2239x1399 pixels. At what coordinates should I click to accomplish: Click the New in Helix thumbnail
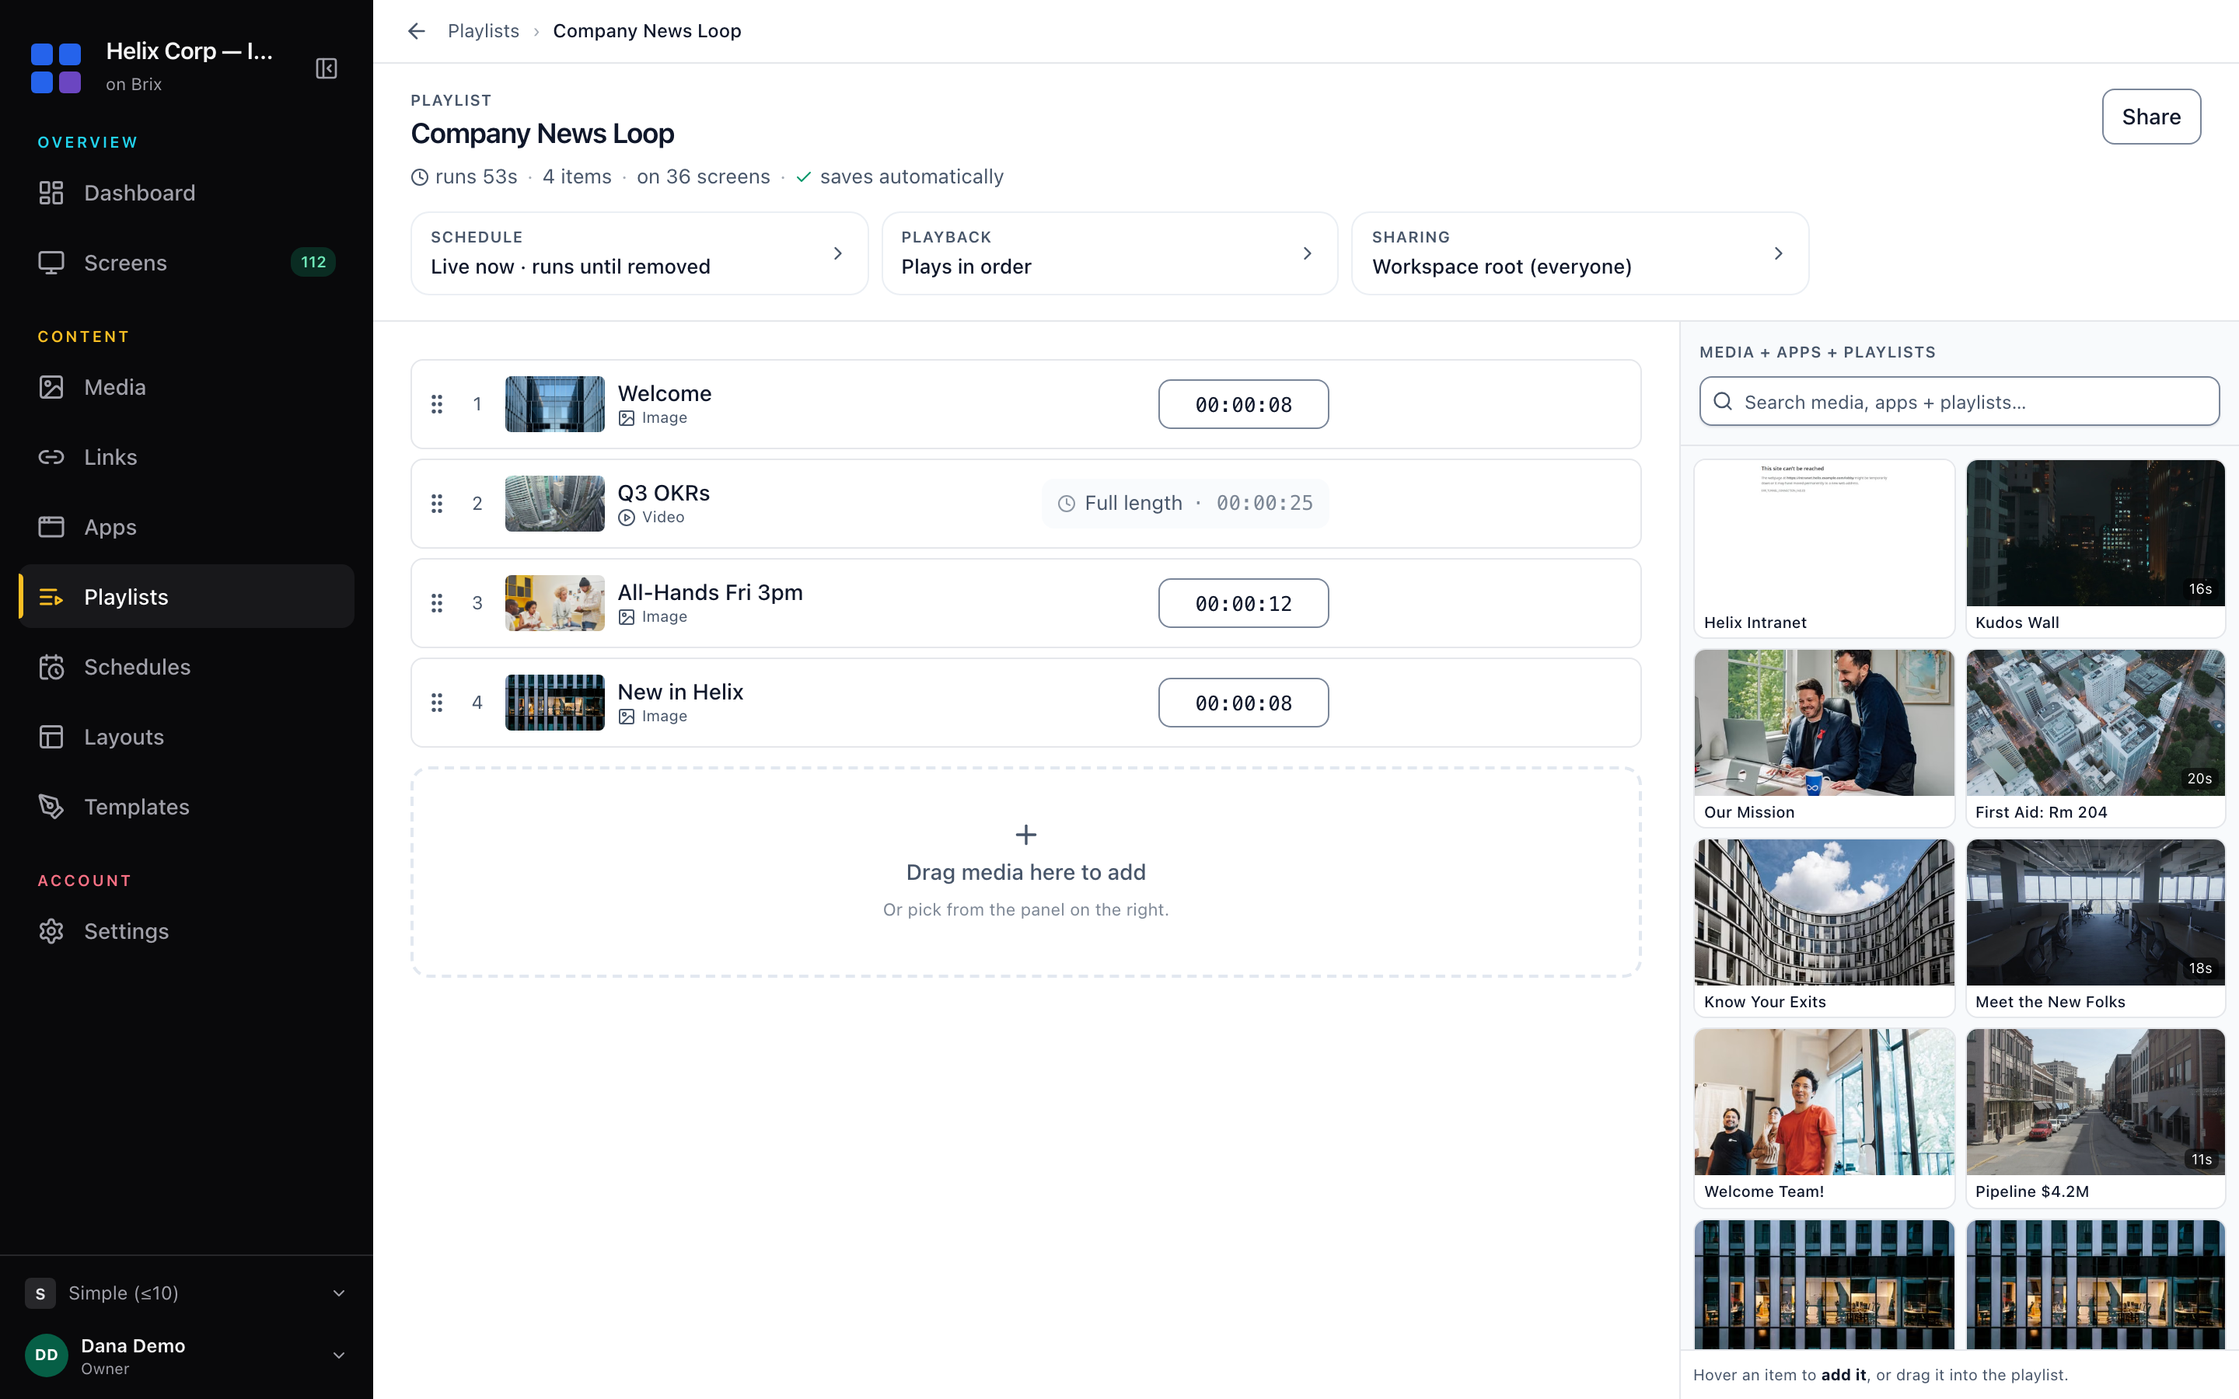click(x=555, y=703)
